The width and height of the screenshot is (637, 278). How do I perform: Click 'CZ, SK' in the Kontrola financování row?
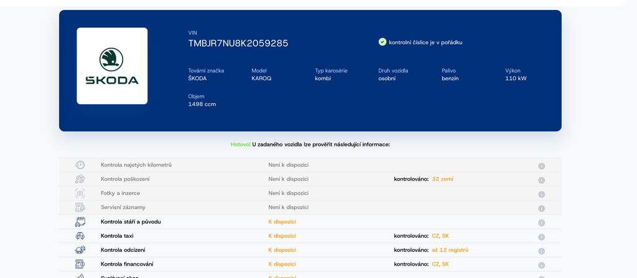click(440, 264)
